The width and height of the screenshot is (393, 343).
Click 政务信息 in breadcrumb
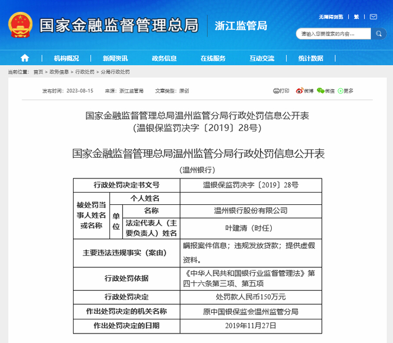(x=59, y=72)
